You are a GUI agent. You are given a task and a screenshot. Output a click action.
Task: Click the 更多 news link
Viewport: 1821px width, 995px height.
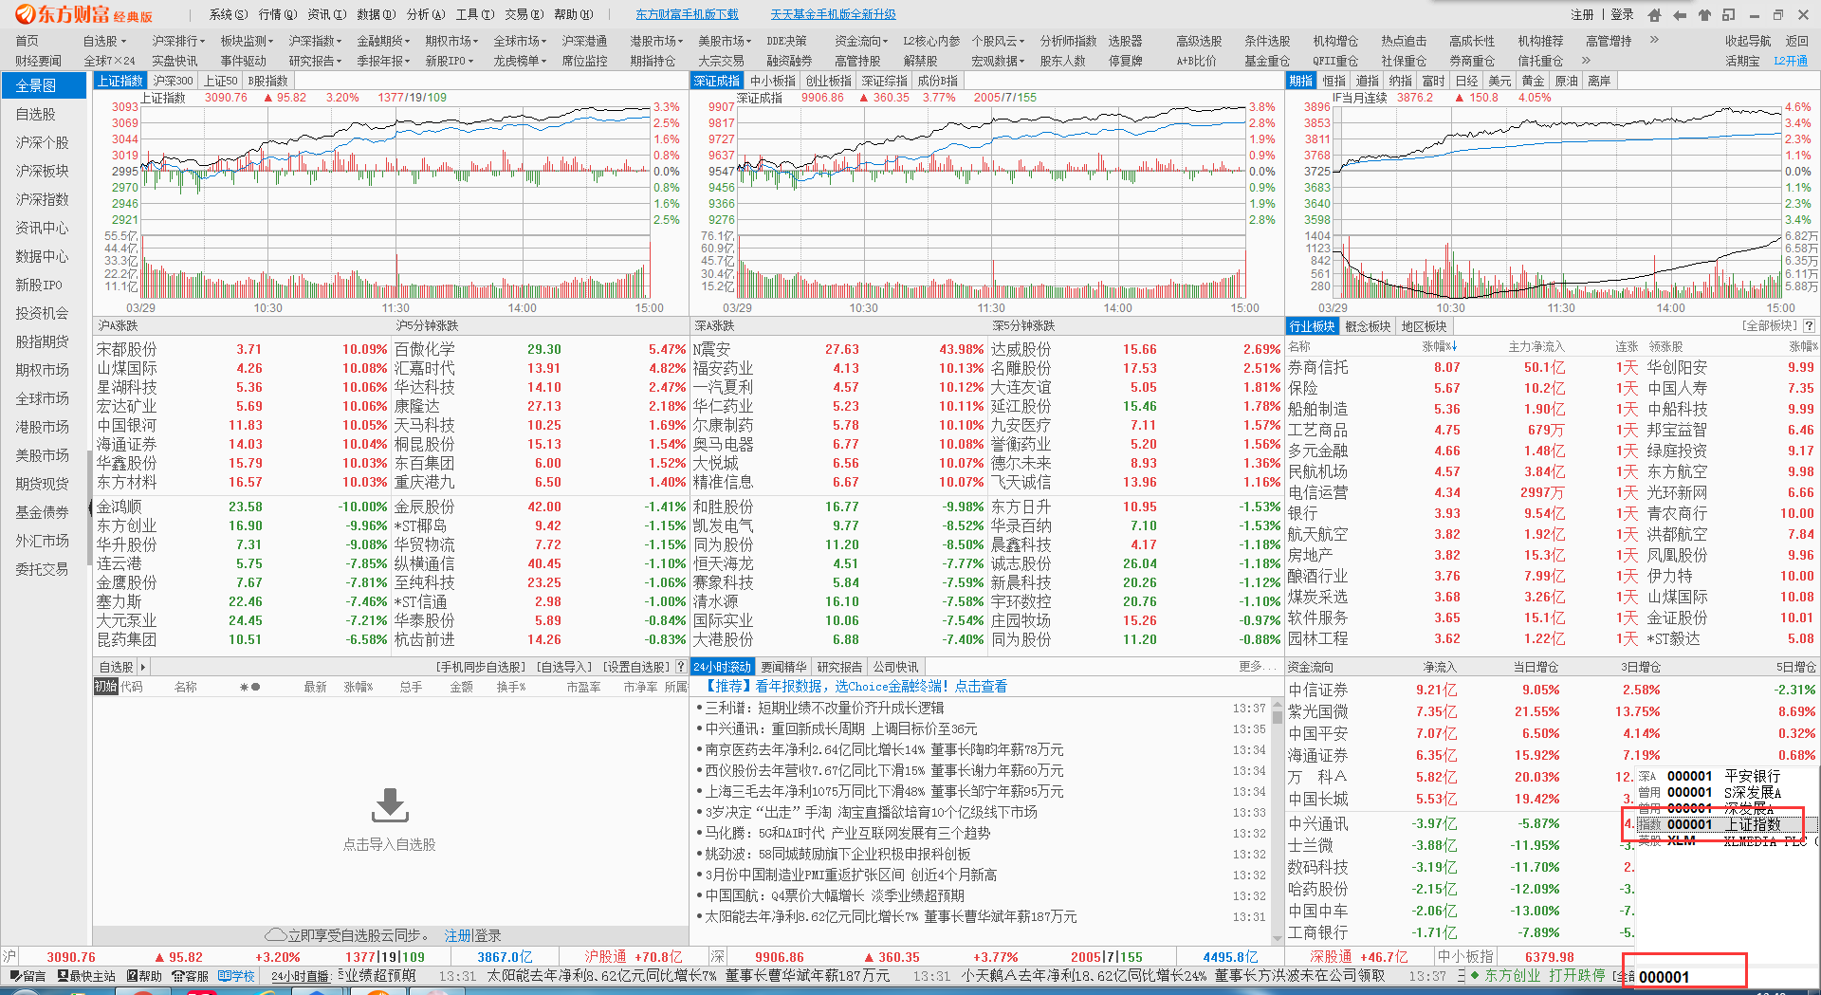pos(1258,667)
